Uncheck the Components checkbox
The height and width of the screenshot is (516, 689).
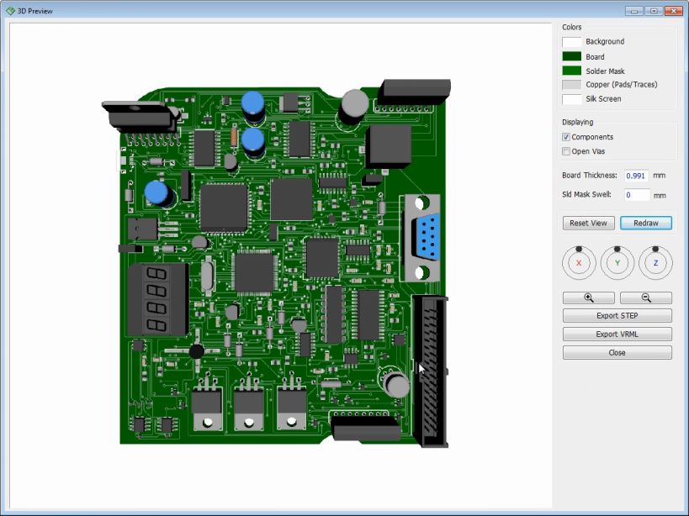(x=566, y=137)
